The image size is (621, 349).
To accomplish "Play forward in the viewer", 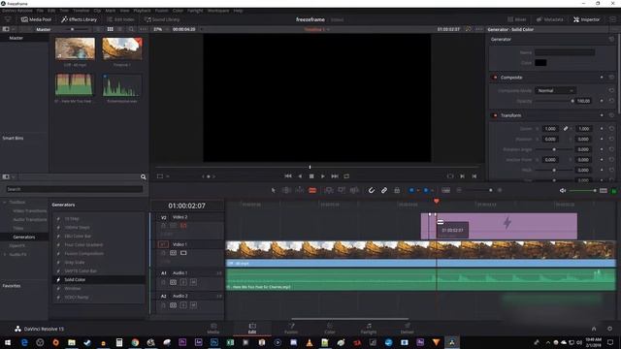I will (x=323, y=176).
